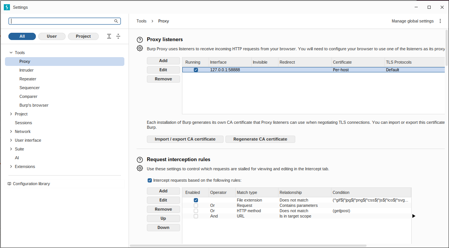The height and width of the screenshot is (248, 449).
Task: Expand the Project tree node
Action: coord(11,114)
